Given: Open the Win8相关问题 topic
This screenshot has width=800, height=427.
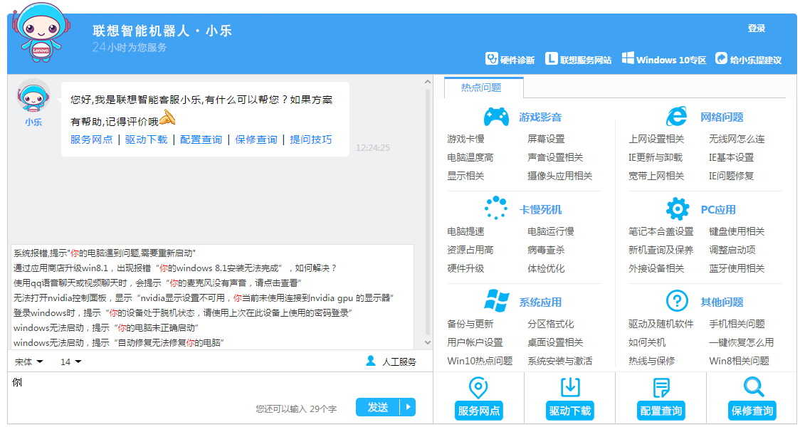Looking at the screenshot, I should [x=740, y=361].
